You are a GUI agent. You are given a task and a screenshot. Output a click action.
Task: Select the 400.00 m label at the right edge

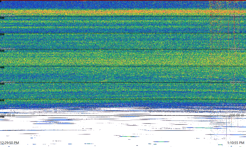[x=237, y=82]
